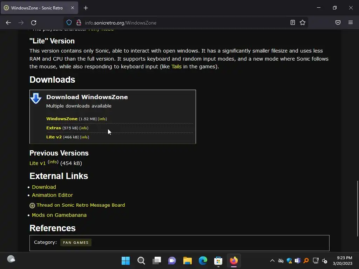Click Sonic Retro star icon beside thread link

[x=32, y=205]
